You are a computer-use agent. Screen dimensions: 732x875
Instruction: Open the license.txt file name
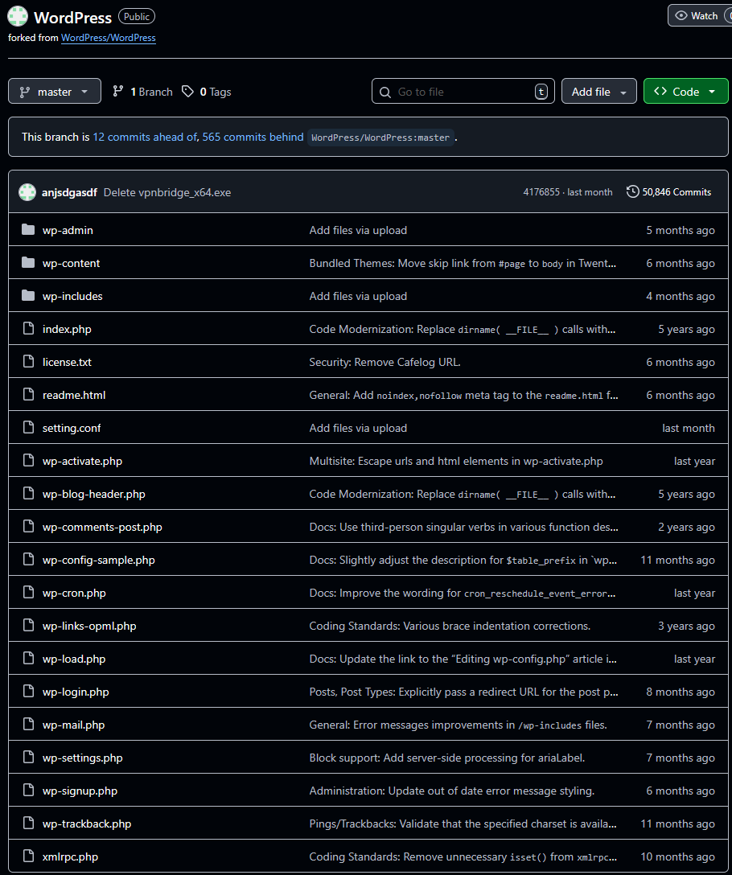[67, 362]
